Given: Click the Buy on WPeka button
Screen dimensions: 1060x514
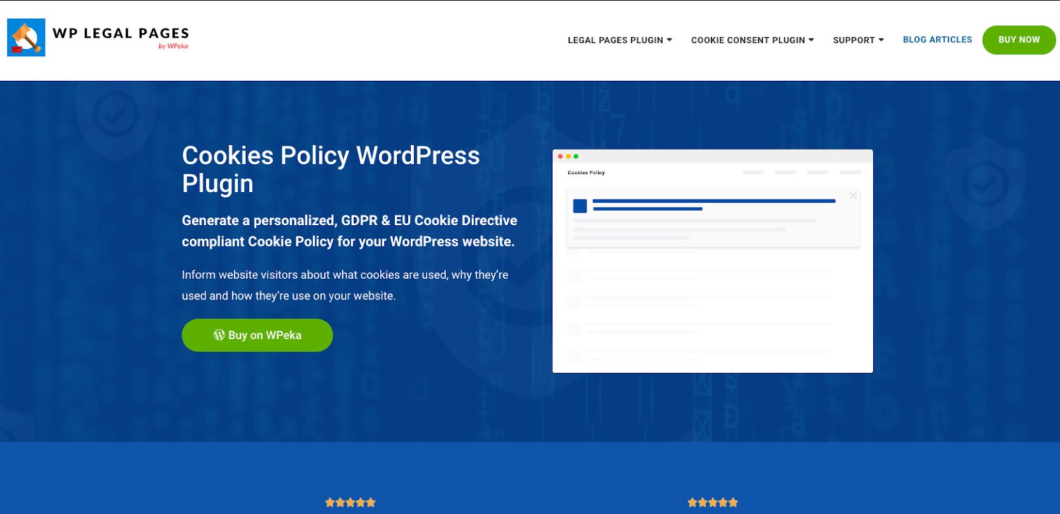Looking at the screenshot, I should [257, 335].
